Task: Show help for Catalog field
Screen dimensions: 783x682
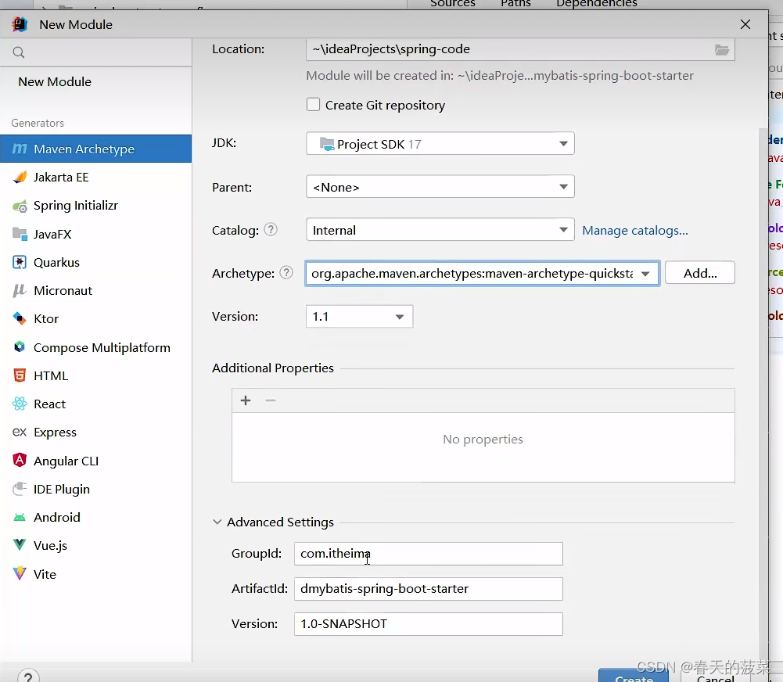Action: pyautogui.click(x=271, y=230)
